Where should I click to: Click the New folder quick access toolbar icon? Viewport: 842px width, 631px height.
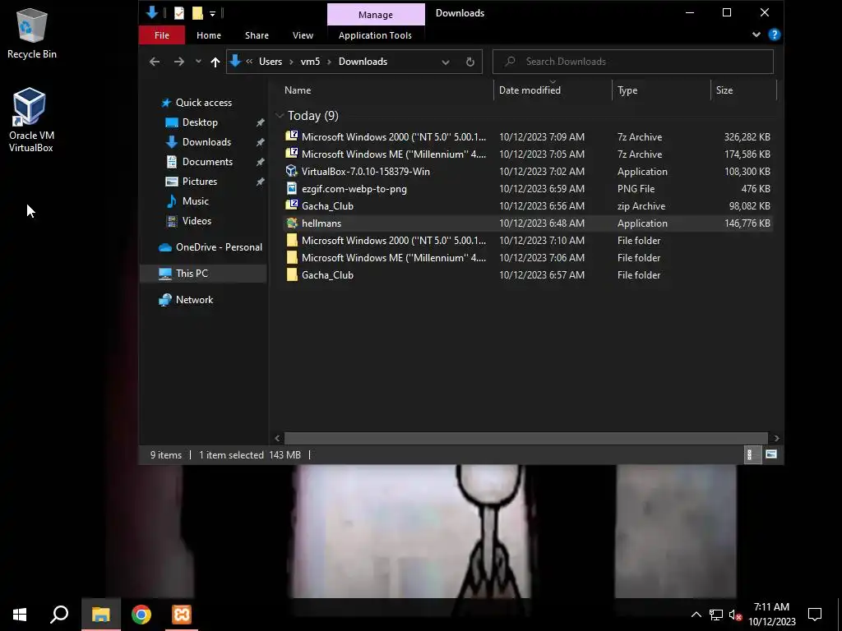(x=197, y=13)
